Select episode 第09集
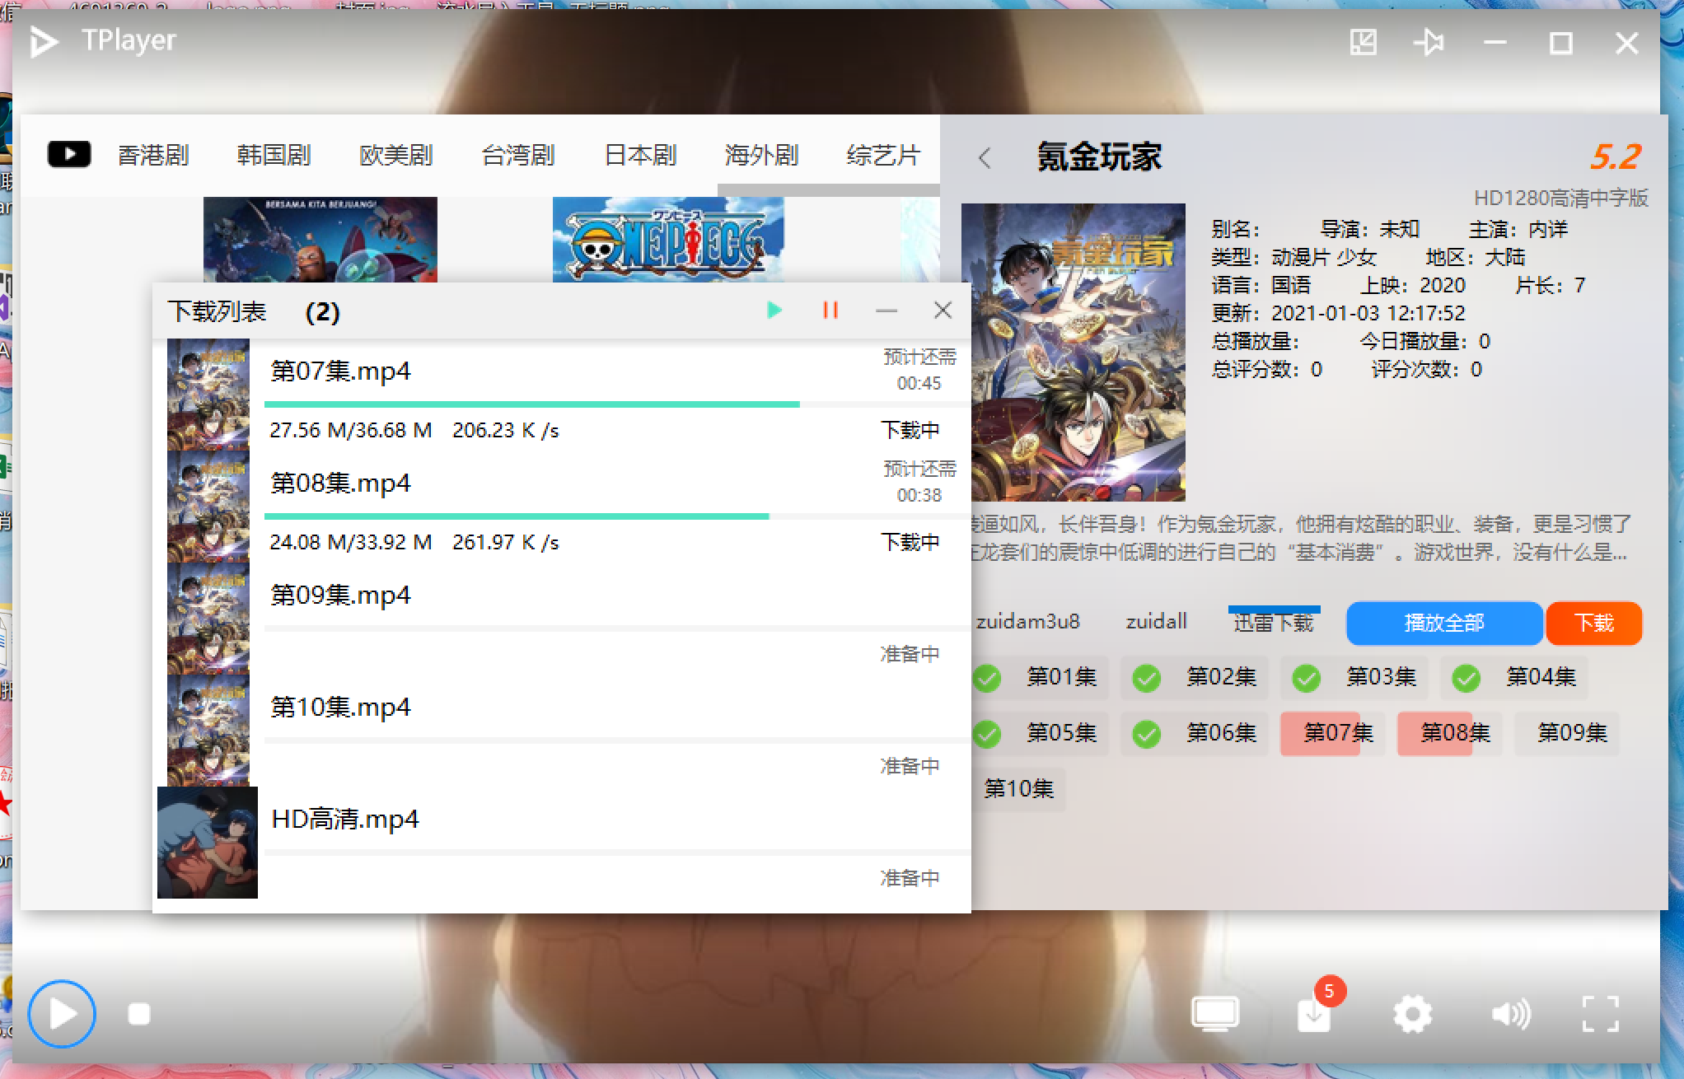This screenshot has height=1079, width=1684. [x=1572, y=732]
